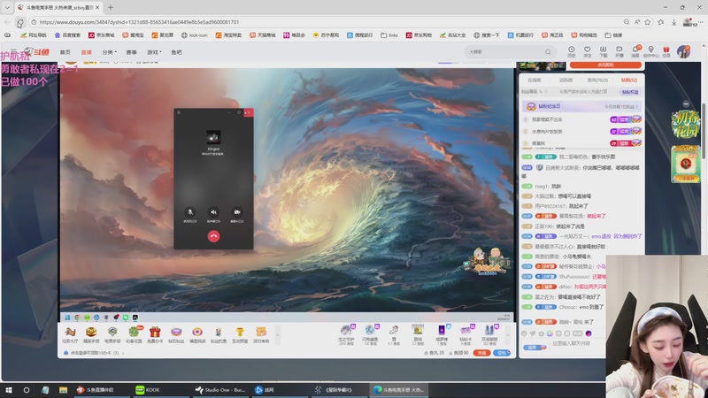The image size is (708, 398).
Task: Send the 双喷能筒 gift
Action: pyautogui.click(x=489, y=334)
